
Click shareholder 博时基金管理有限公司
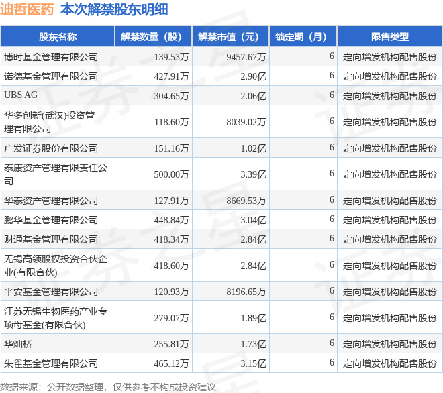coord(51,57)
